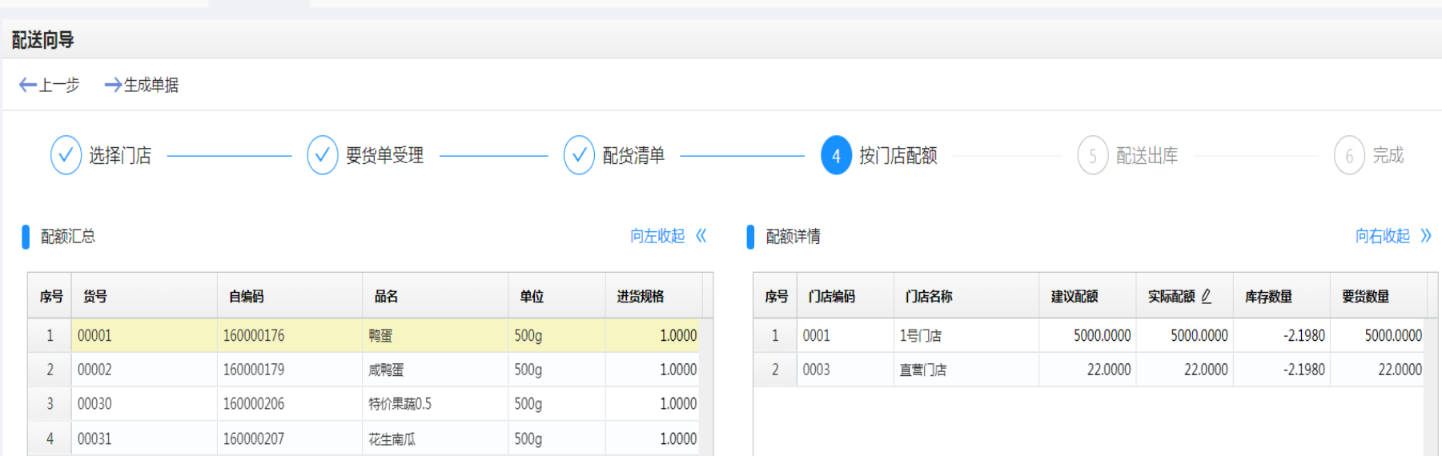Click the back arrow for 上一步

coord(27,85)
